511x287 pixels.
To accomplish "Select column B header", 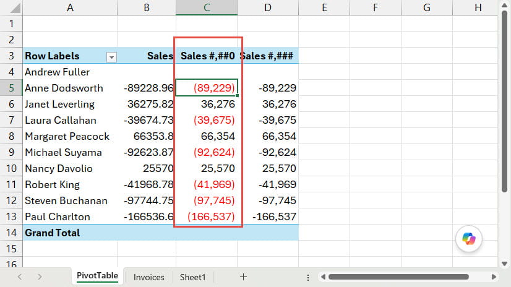I will [x=147, y=7].
